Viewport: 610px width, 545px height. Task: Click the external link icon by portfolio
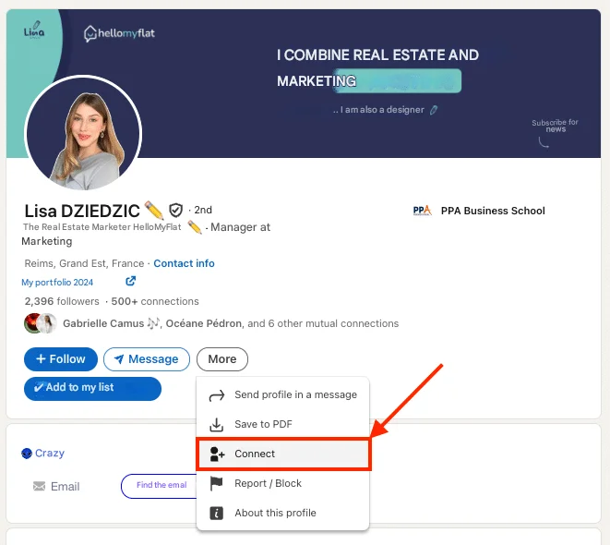click(x=131, y=281)
